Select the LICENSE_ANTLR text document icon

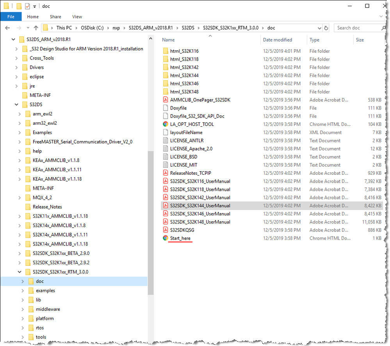[x=166, y=140]
